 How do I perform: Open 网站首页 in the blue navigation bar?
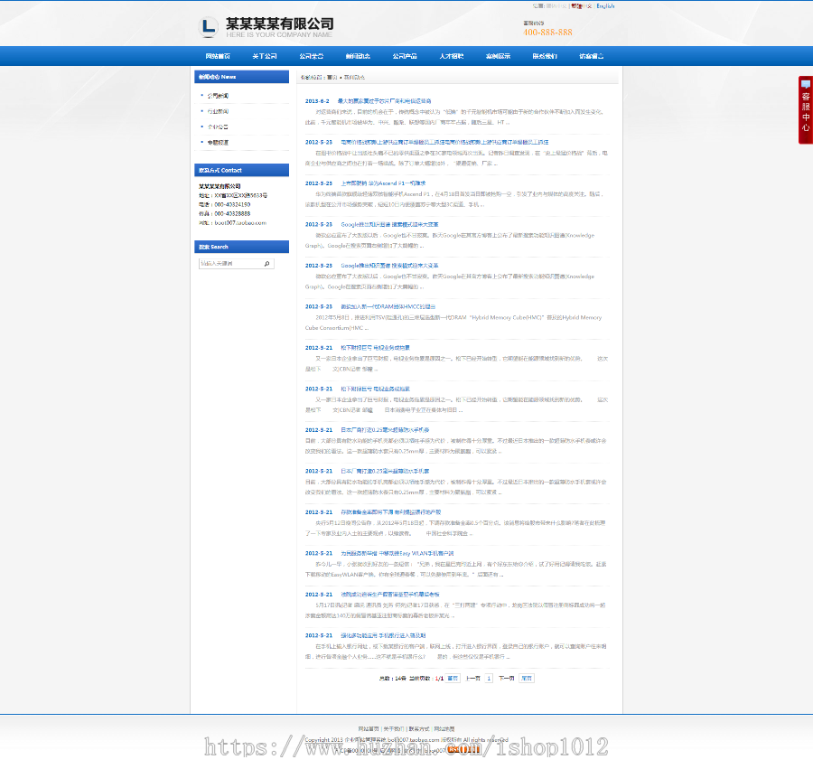[x=218, y=56]
